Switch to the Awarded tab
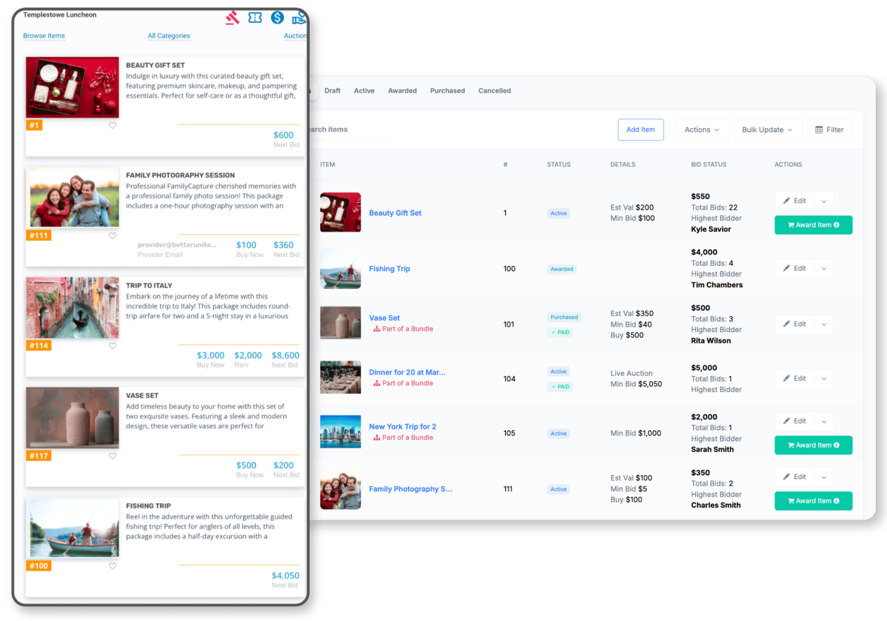The height and width of the screenshot is (621, 887). [x=402, y=91]
